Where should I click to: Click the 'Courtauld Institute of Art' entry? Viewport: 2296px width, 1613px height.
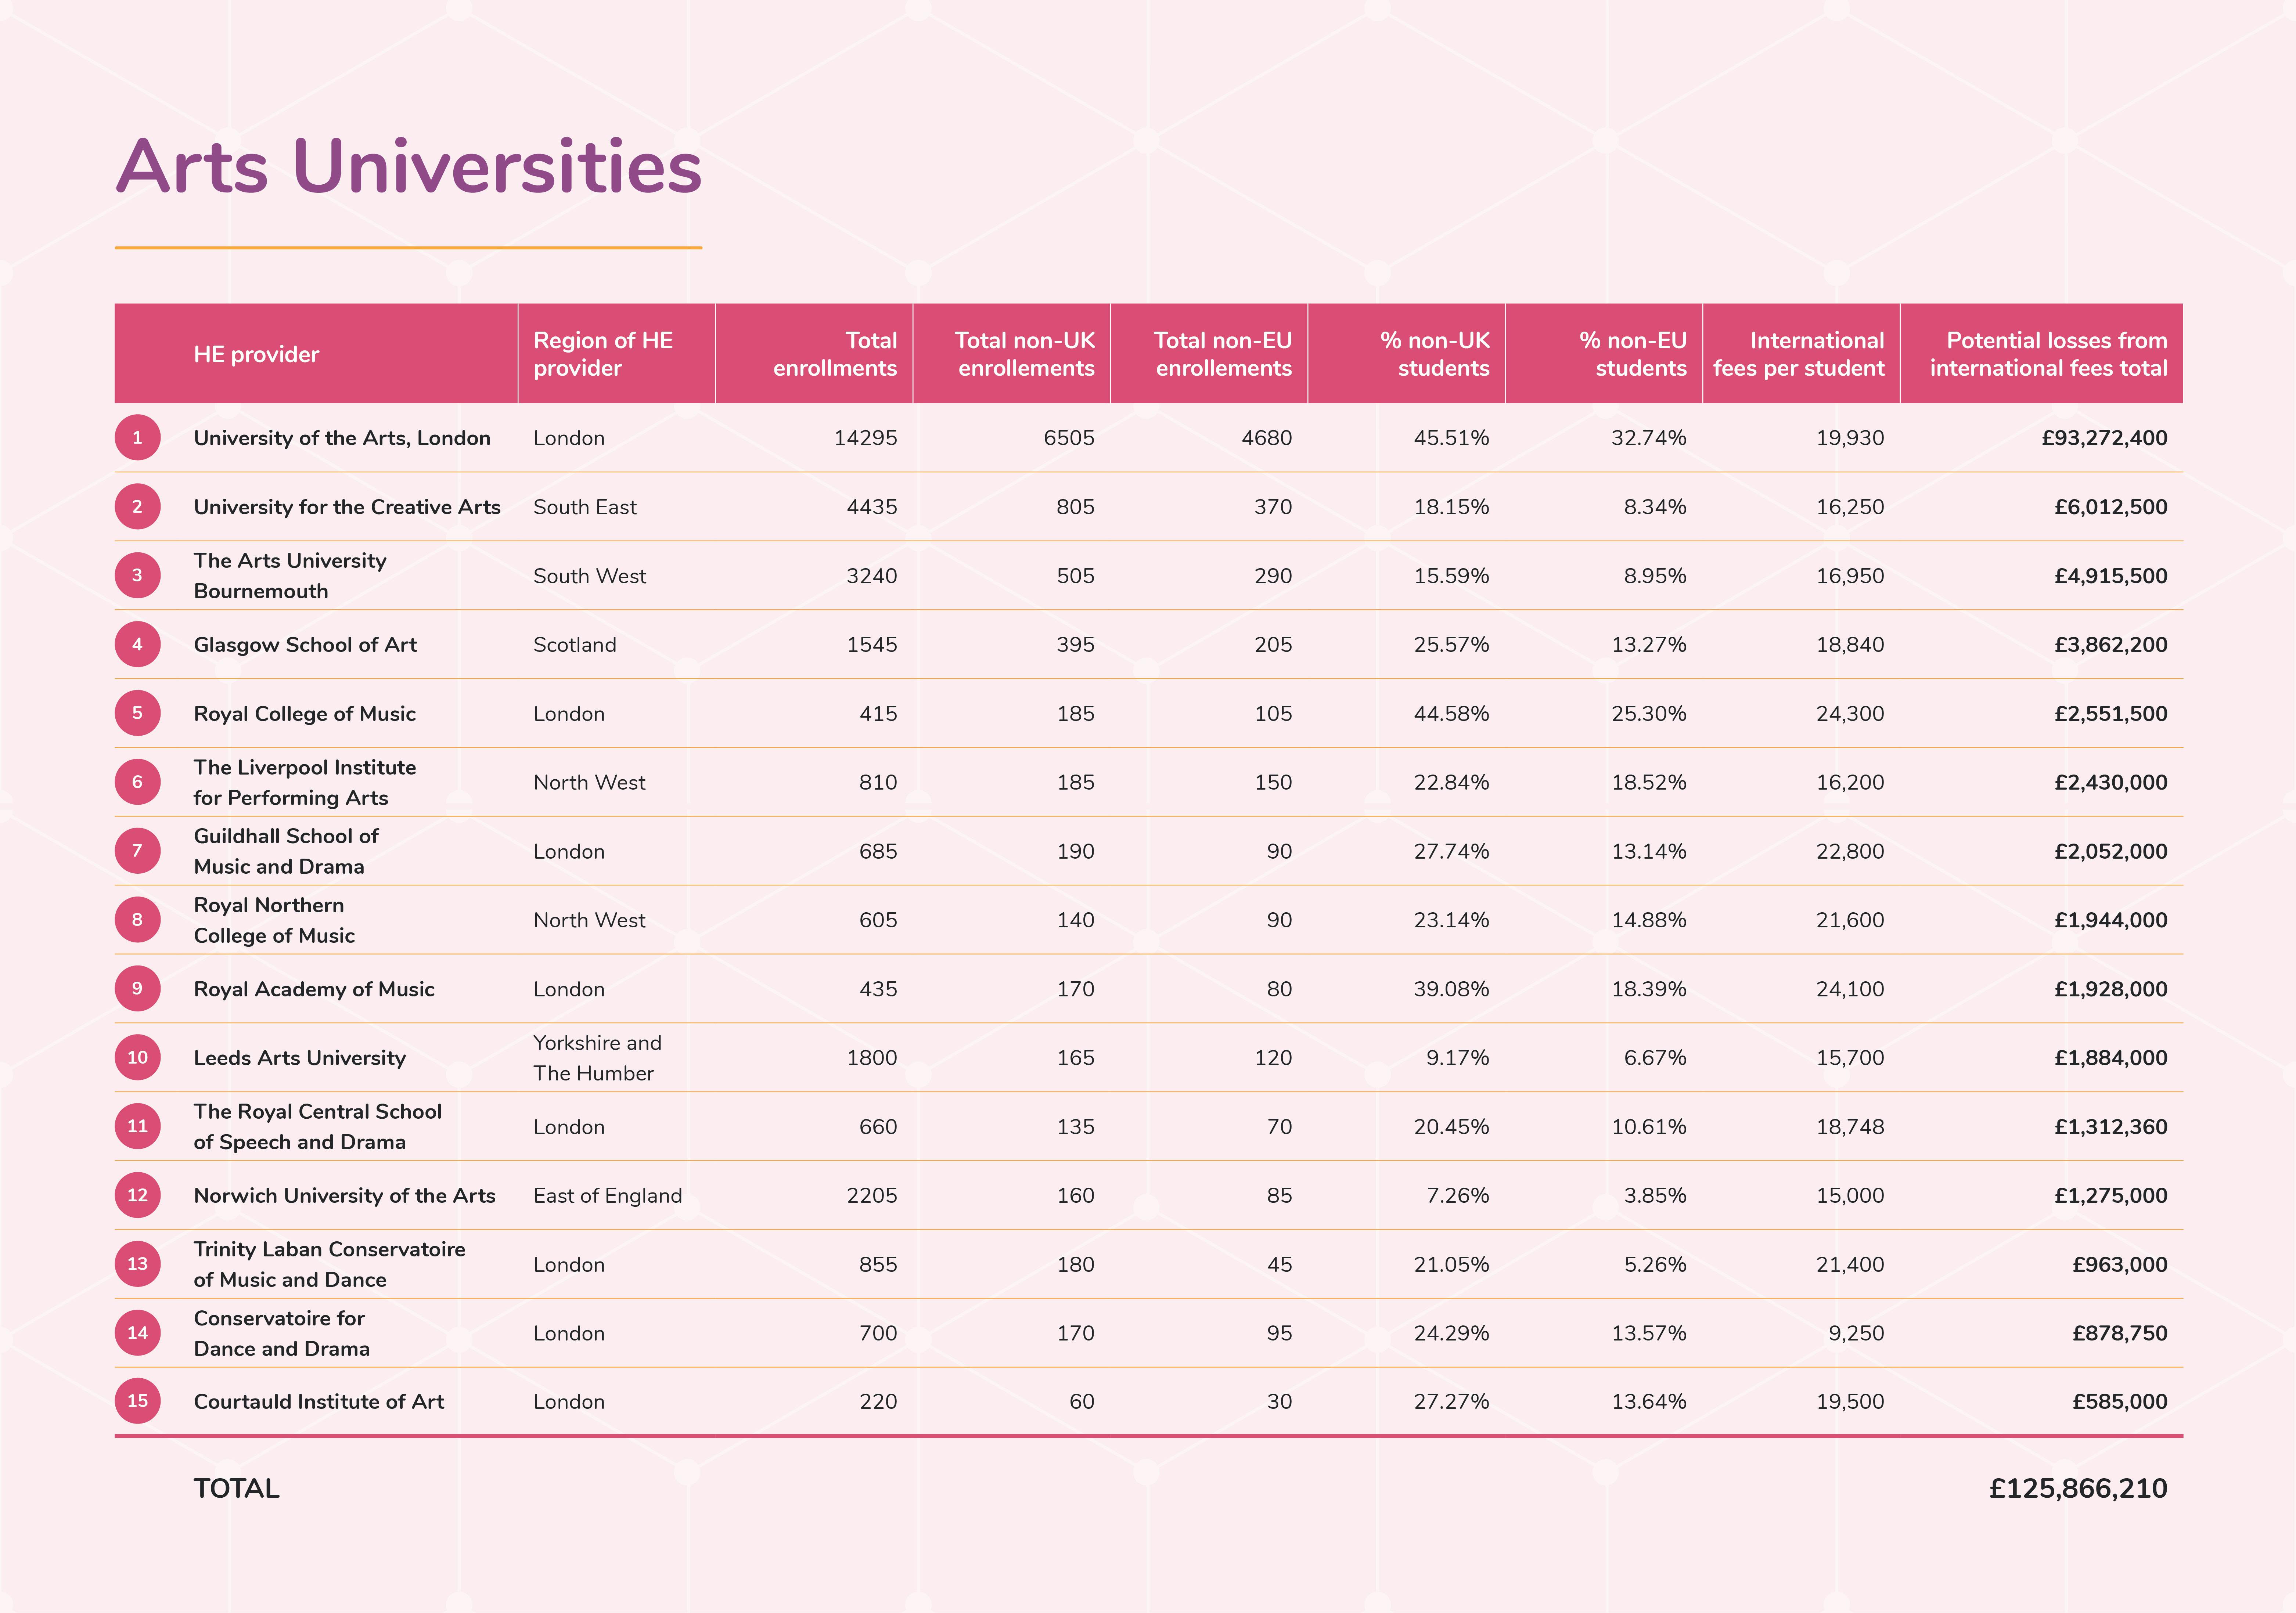coord(318,1402)
